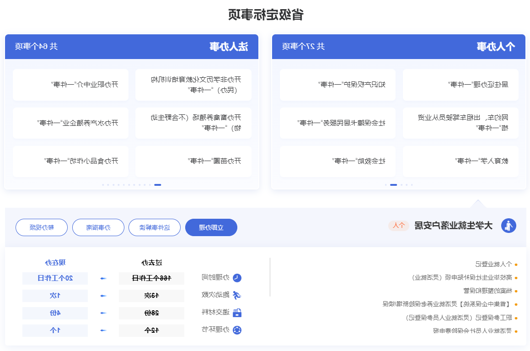Click the person icon beside 大学生就业落户安居
530x351 pixels.
(x=509, y=226)
